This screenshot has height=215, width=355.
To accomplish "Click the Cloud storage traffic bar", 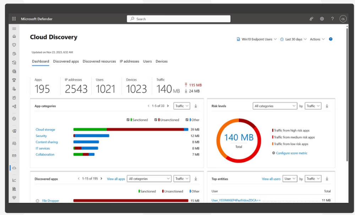I will coord(131,129).
